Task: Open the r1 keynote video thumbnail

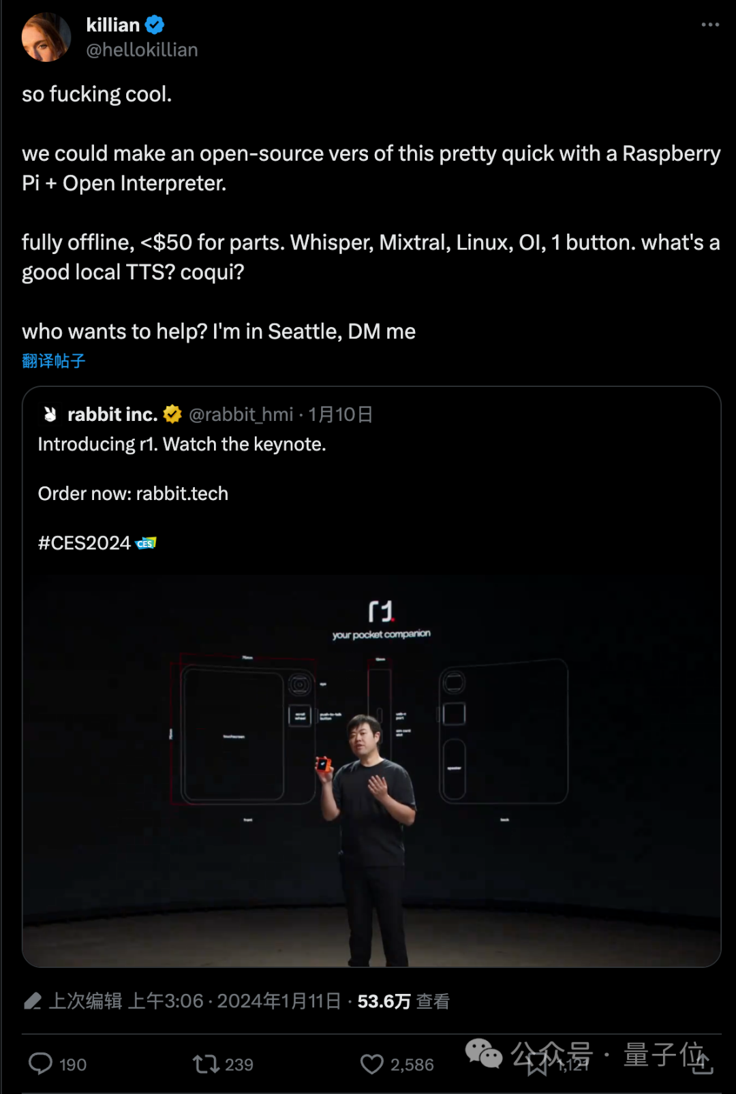Action: (371, 770)
